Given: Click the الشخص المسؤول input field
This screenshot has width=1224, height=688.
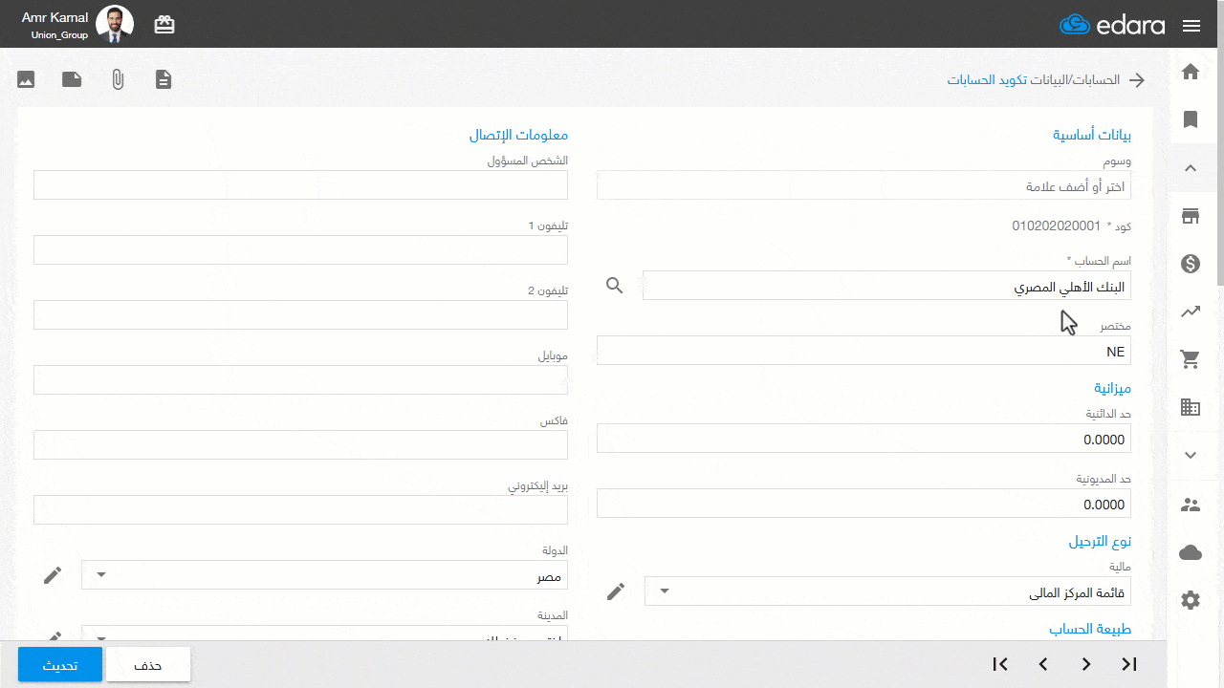Looking at the screenshot, I should tap(300, 185).
